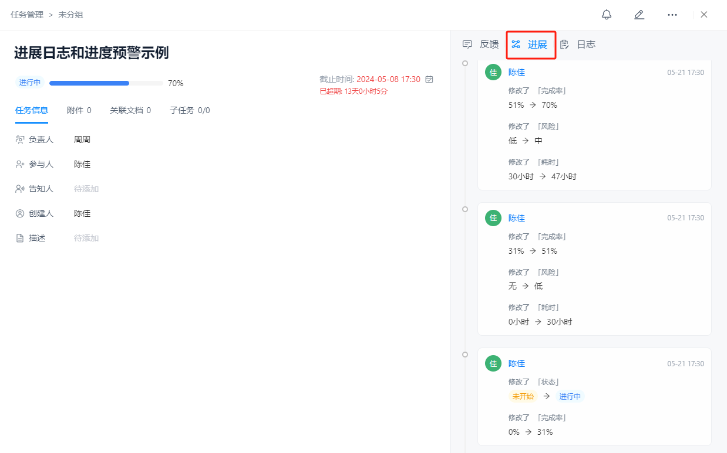Open the 子任务 0/0 tab
Viewport: 727px width, 453px height.
190,110
